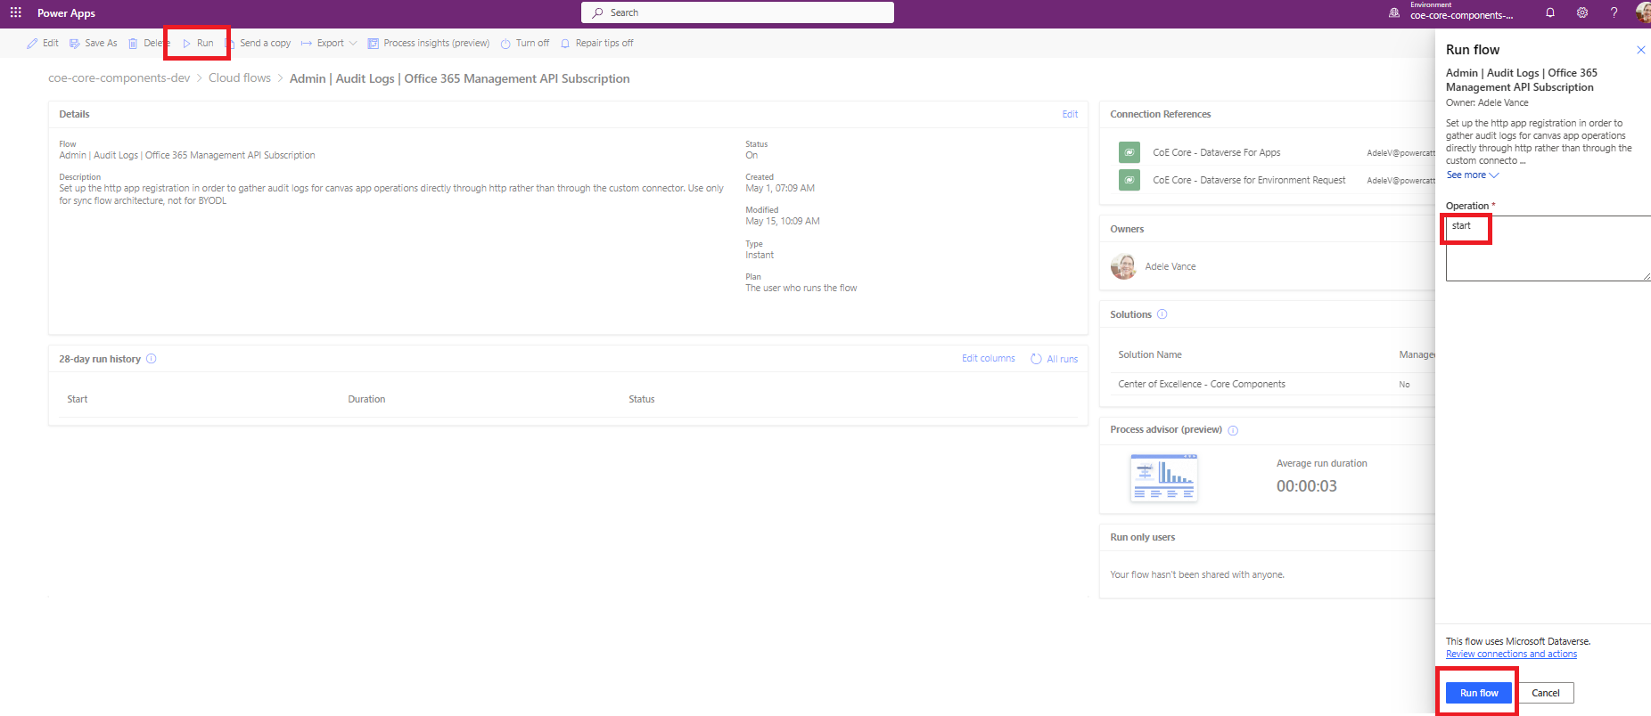Image resolution: width=1651 pixels, height=716 pixels.
Task: Click the Power Apps title
Action: point(66,13)
